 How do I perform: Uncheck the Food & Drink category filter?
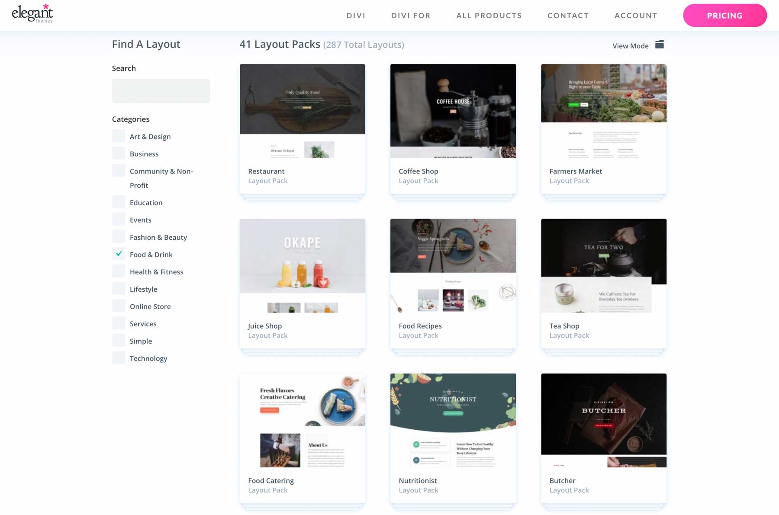click(x=118, y=254)
